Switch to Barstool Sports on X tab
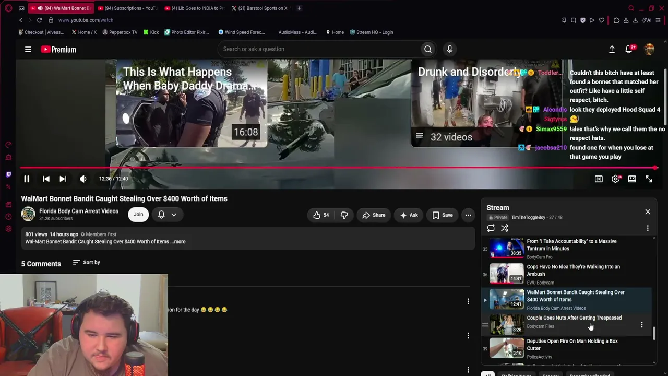 pos(261,8)
